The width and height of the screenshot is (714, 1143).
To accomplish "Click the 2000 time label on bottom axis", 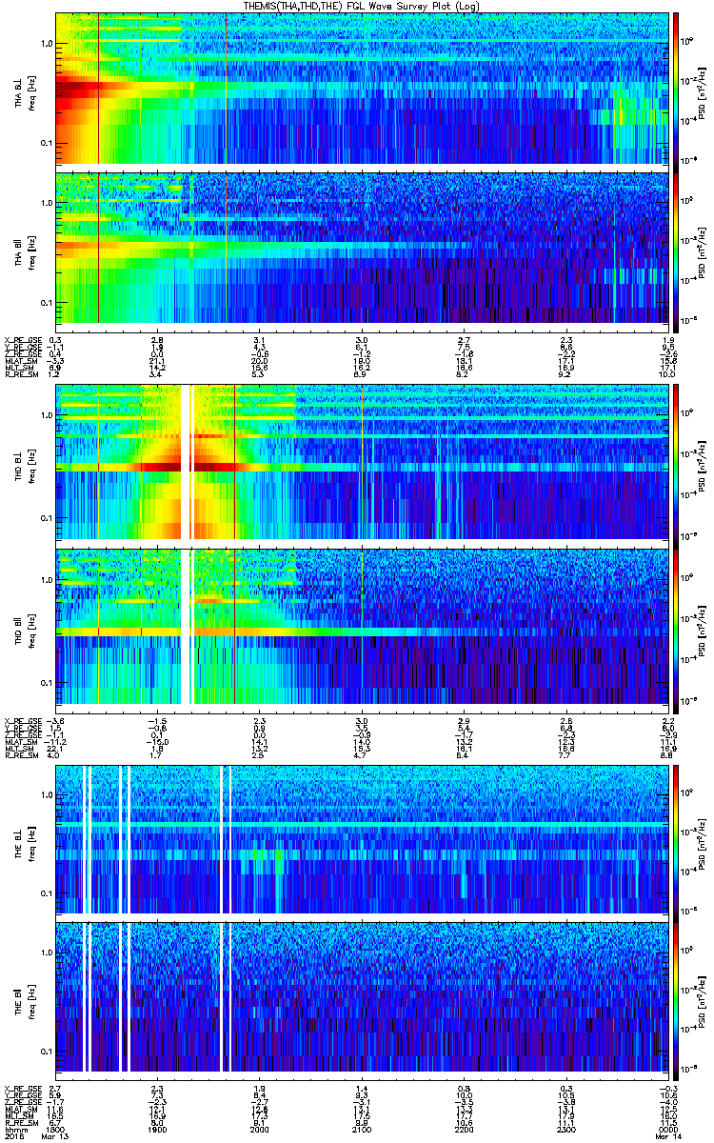I will pos(259,1128).
